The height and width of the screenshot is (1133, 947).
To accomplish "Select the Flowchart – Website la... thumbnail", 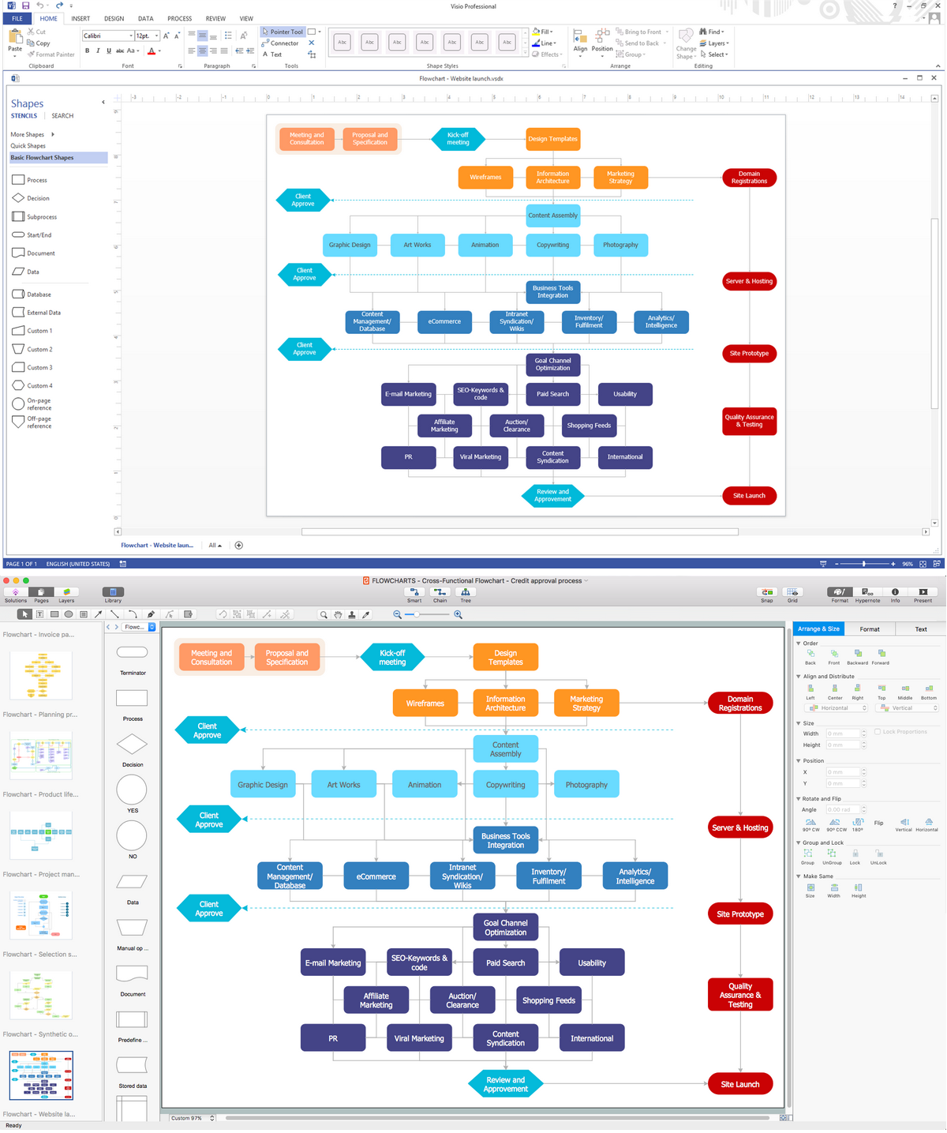I will coord(41,1075).
